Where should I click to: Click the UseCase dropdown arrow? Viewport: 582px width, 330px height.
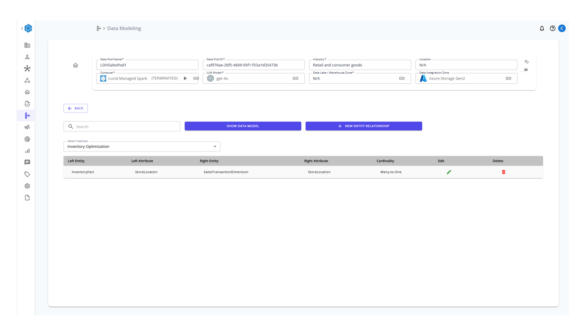(215, 147)
